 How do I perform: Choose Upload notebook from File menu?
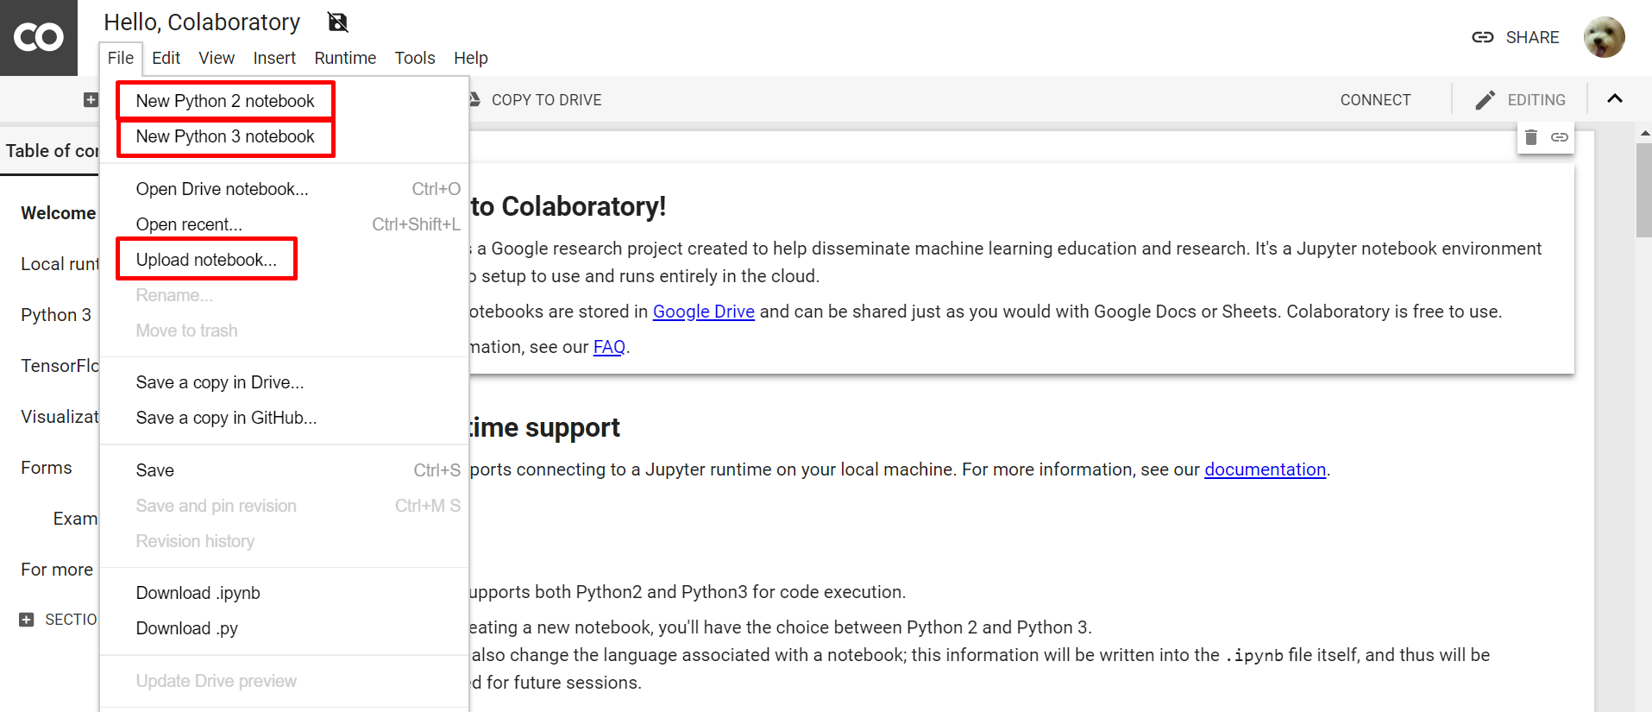pyautogui.click(x=206, y=260)
